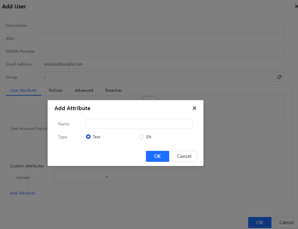Click the Add Attribute link
Screen dimensions: 298x229
[x=23, y=193]
